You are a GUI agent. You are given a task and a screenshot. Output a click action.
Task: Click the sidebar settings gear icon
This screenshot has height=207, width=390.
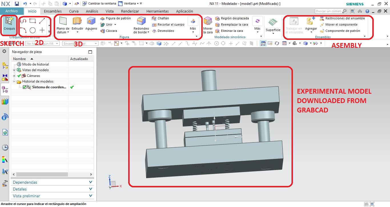[x=4, y=51]
